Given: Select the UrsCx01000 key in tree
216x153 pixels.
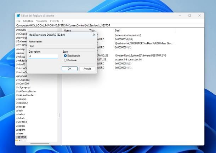Looking at the screenshot, I should [x=22, y=84].
